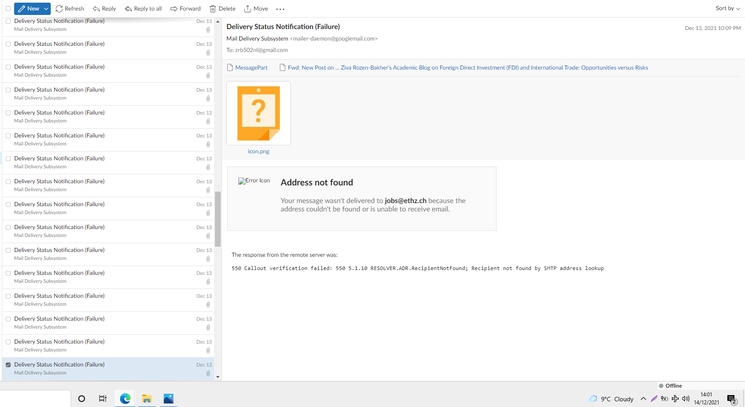Click the purple feather tray icon
The image size is (745, 407).
pos(654,399)
